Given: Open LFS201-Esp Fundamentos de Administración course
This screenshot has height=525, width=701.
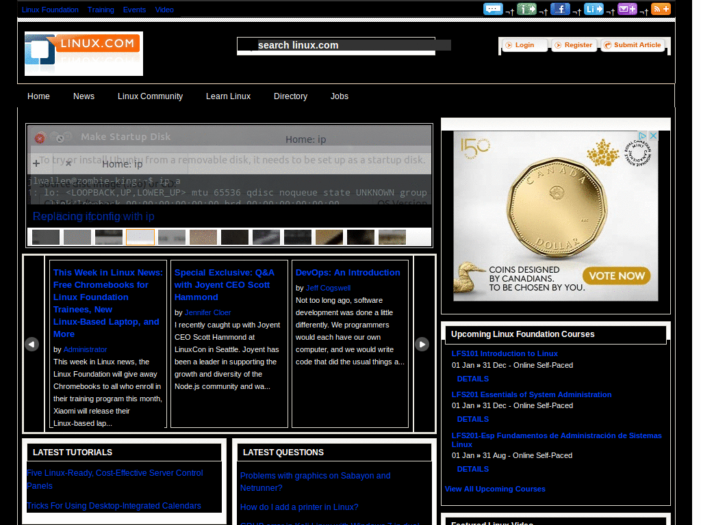Looking at the screenshot, I should (x=557, y=440).
